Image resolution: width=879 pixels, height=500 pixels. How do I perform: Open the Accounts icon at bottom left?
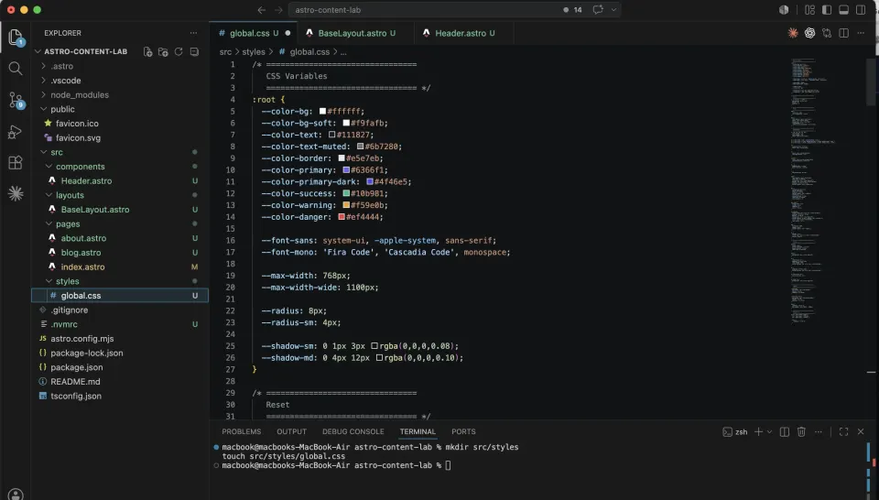click(16, 494)
